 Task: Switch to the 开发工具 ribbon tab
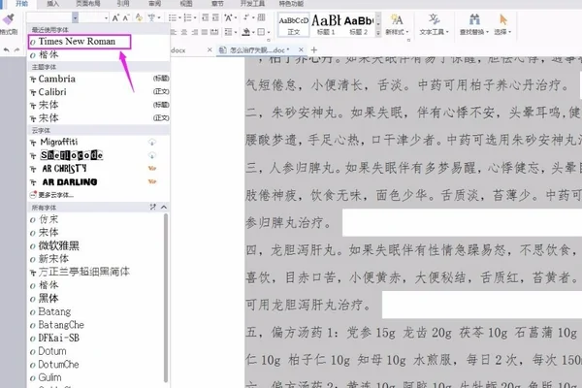(x=252, y=4)
